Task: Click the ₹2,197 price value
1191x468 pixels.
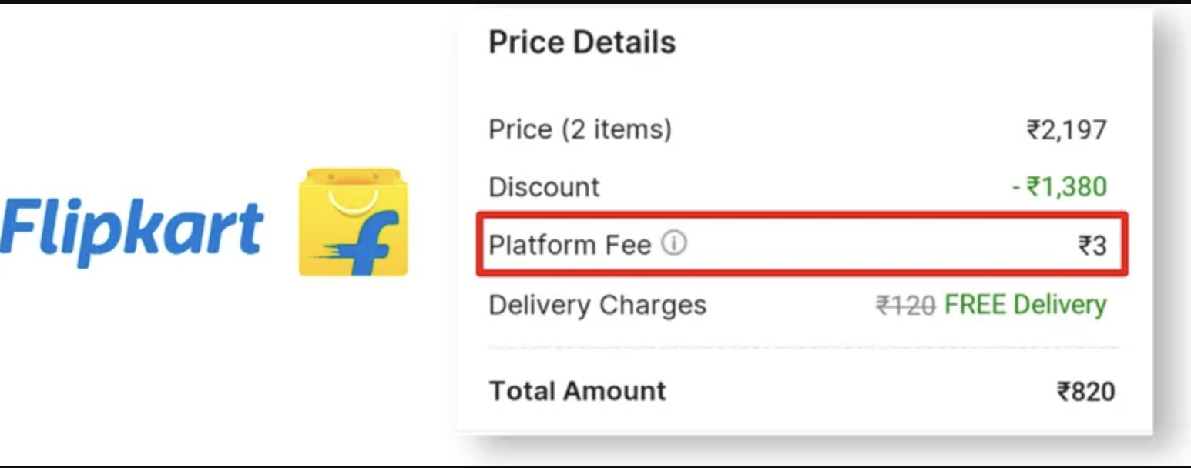Action: click(x=1066, y=129)
